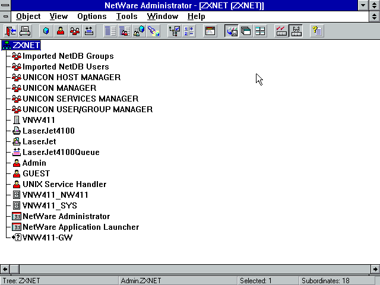This screenshot has height=285, width=380.
Task: Click the horizontal scrollbar right arrow
Action: coord(375,269)
